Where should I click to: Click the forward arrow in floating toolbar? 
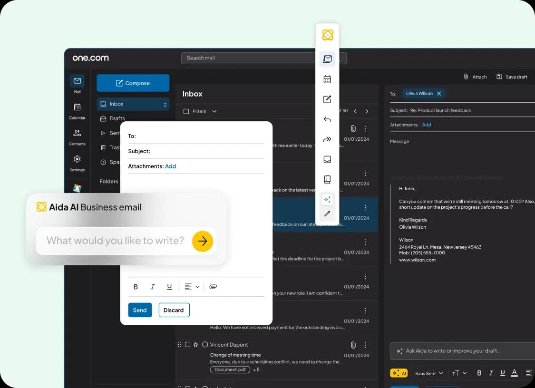pyautogui.click(x=327, y=139)
